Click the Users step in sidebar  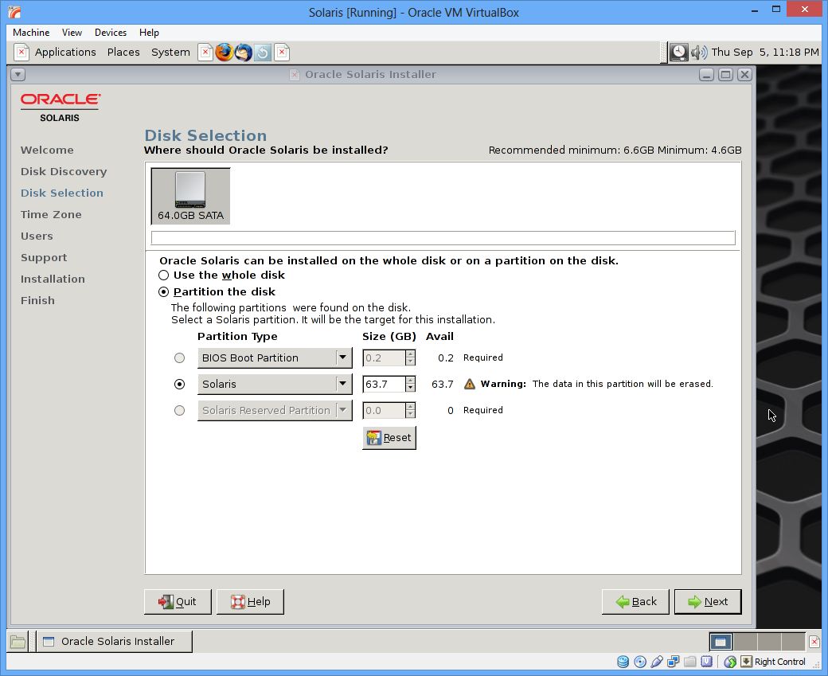[x=37, y=236]
